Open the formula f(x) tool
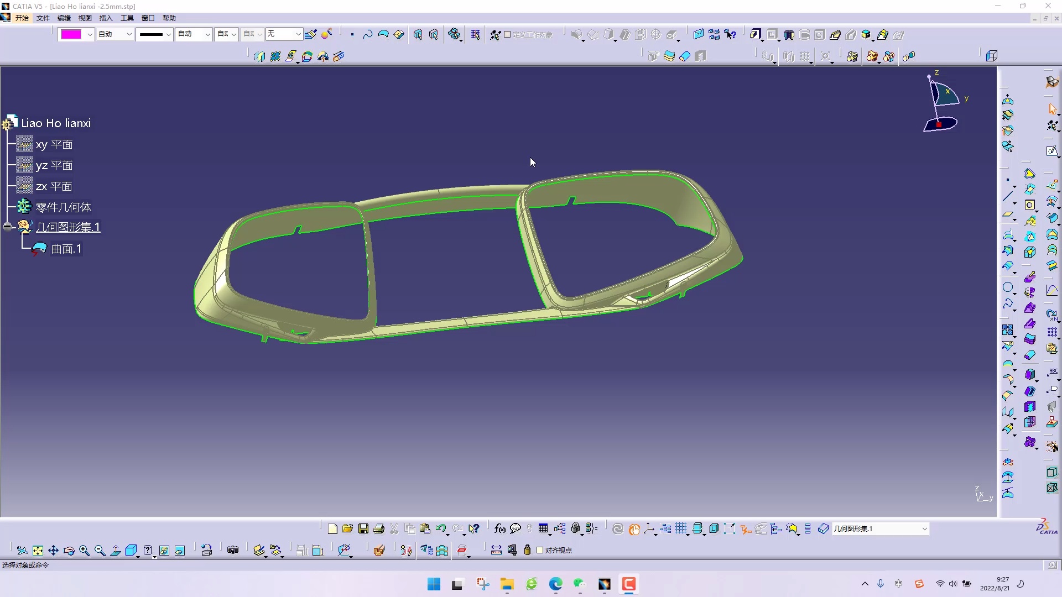1062x597 pixels. pos(499,529)
